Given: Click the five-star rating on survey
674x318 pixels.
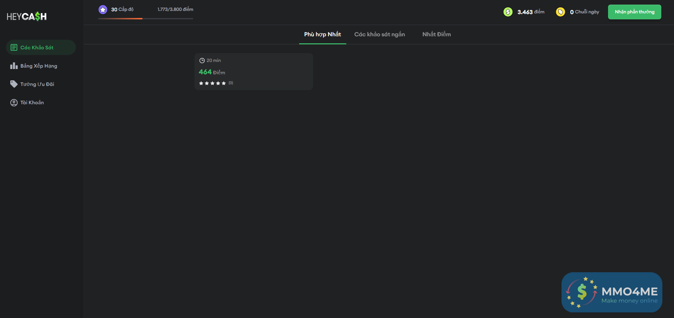Looking at the screenshot, I should [212, 83].
